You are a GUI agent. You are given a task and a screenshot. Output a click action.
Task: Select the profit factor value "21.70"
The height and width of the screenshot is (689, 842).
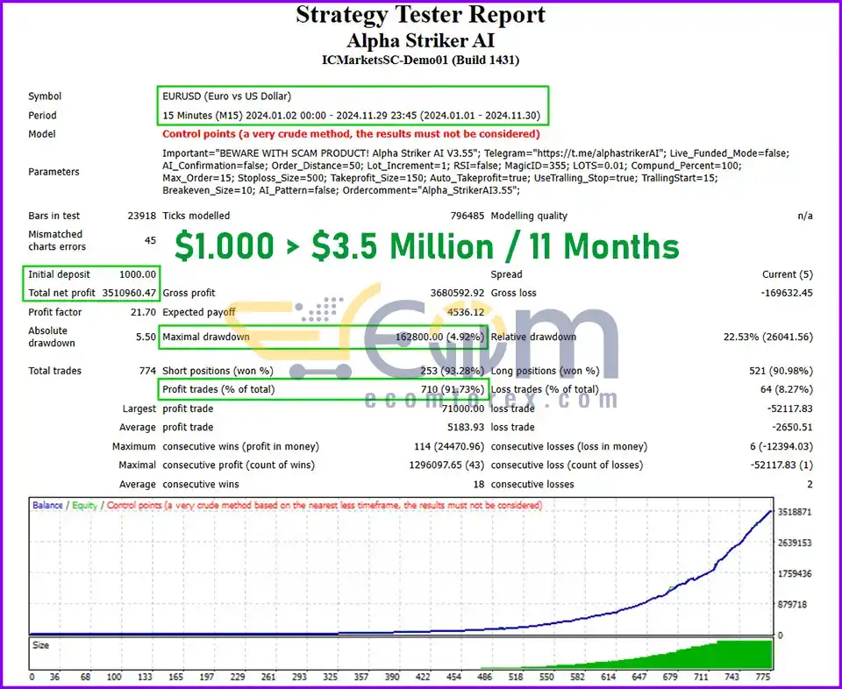coord(143,312)
